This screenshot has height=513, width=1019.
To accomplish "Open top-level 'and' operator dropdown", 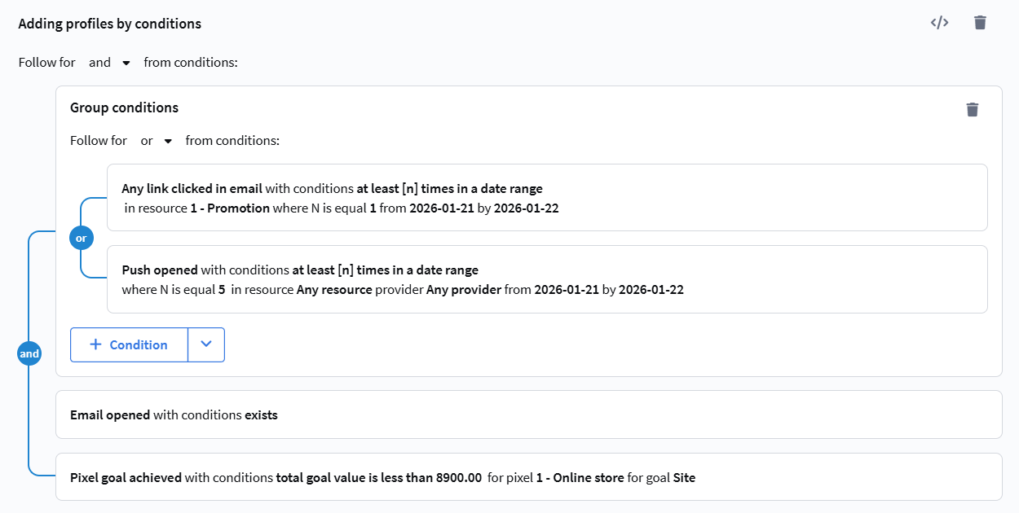I will click(x=109, y=63).
